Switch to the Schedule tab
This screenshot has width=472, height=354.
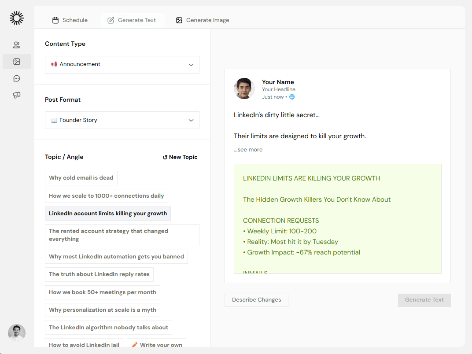pos(70,20)
